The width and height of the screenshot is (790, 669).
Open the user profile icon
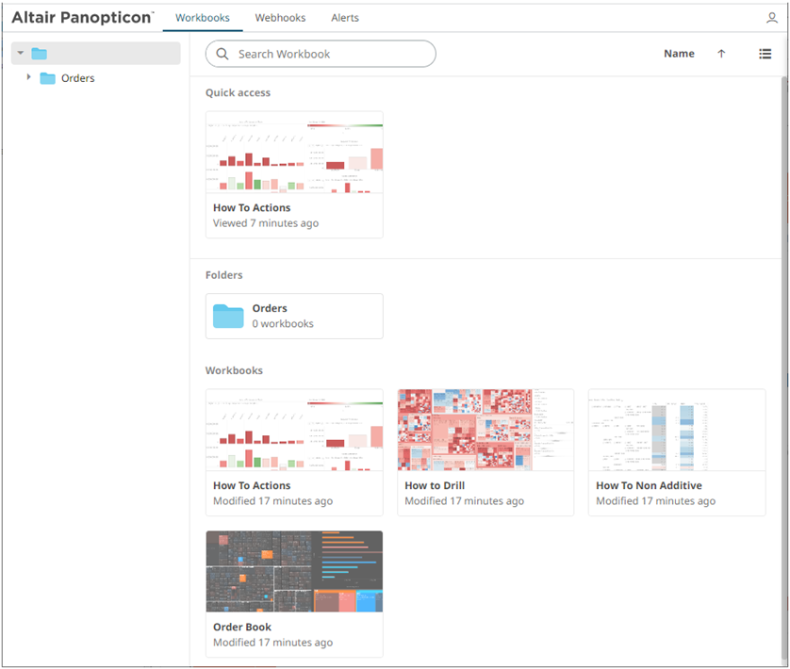click(x=771, y=17)
